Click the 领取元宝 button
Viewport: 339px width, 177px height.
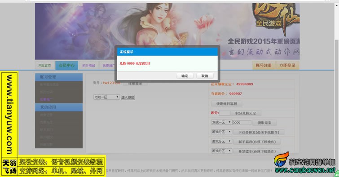point(264,123)
